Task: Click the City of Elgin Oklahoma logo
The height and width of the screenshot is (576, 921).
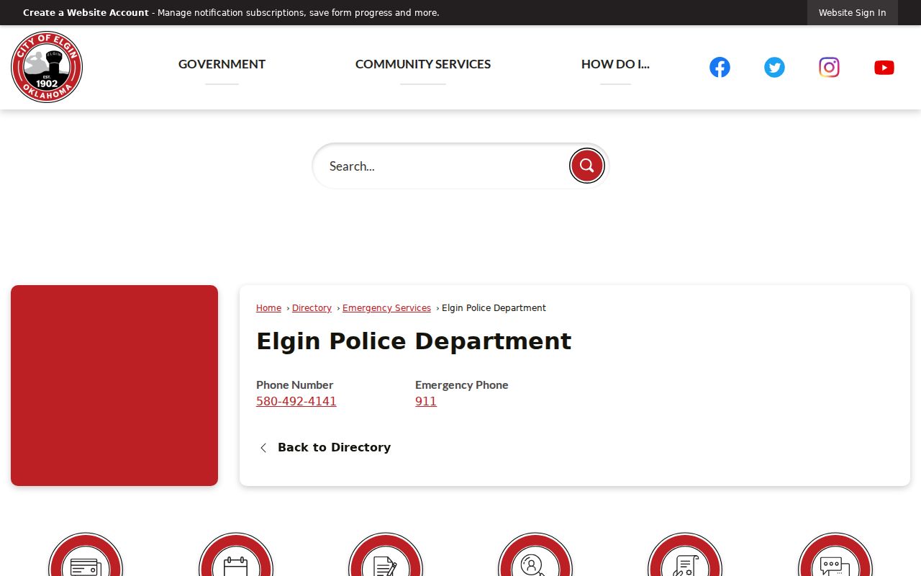Action: tap(47, 67)
